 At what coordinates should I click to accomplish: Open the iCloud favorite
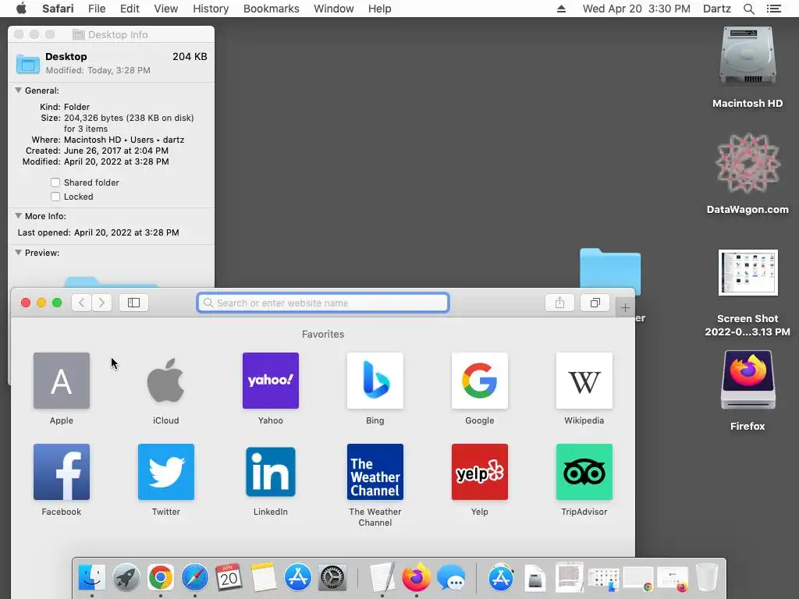(165, 381)
